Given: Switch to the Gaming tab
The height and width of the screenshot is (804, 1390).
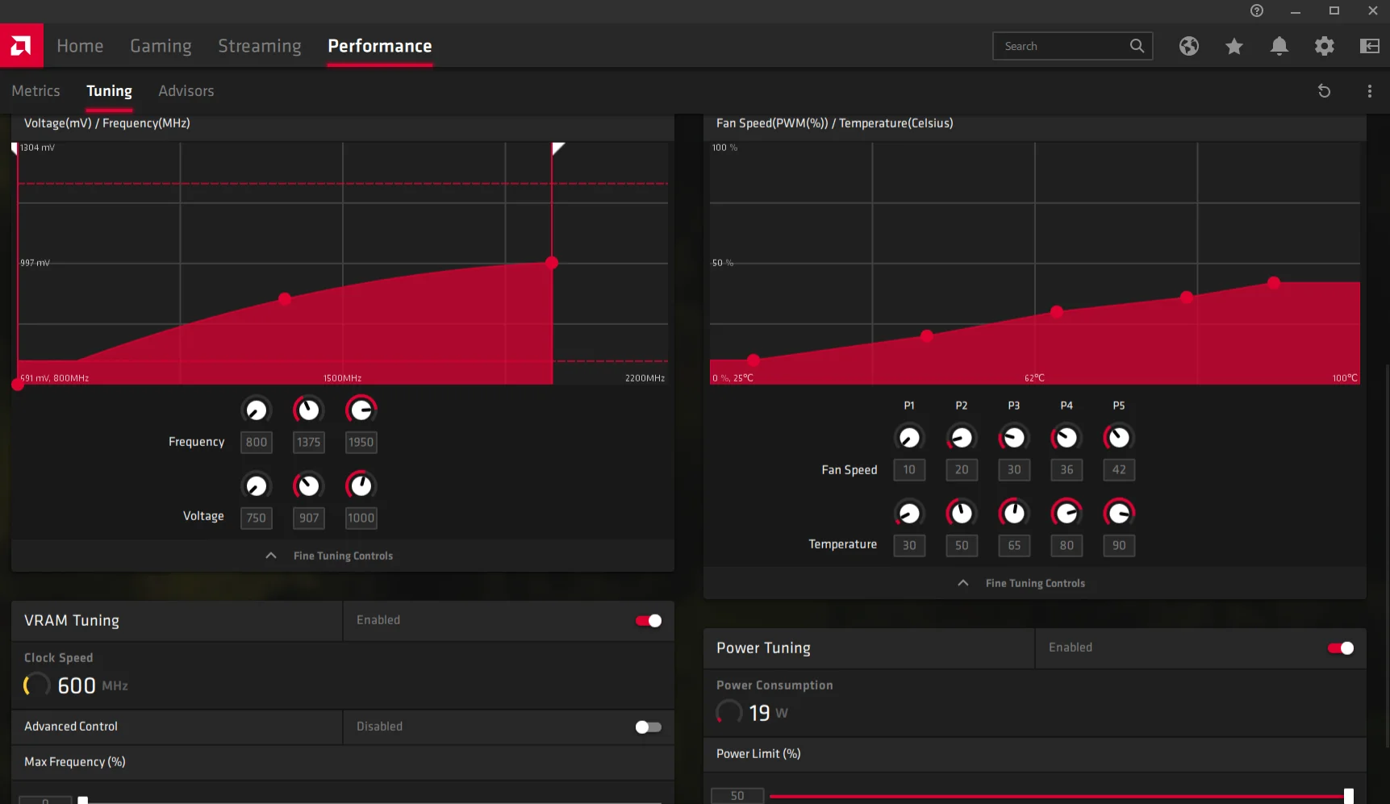Looking at the screenshot, I should pyautogui.click(x=161, y=46).
